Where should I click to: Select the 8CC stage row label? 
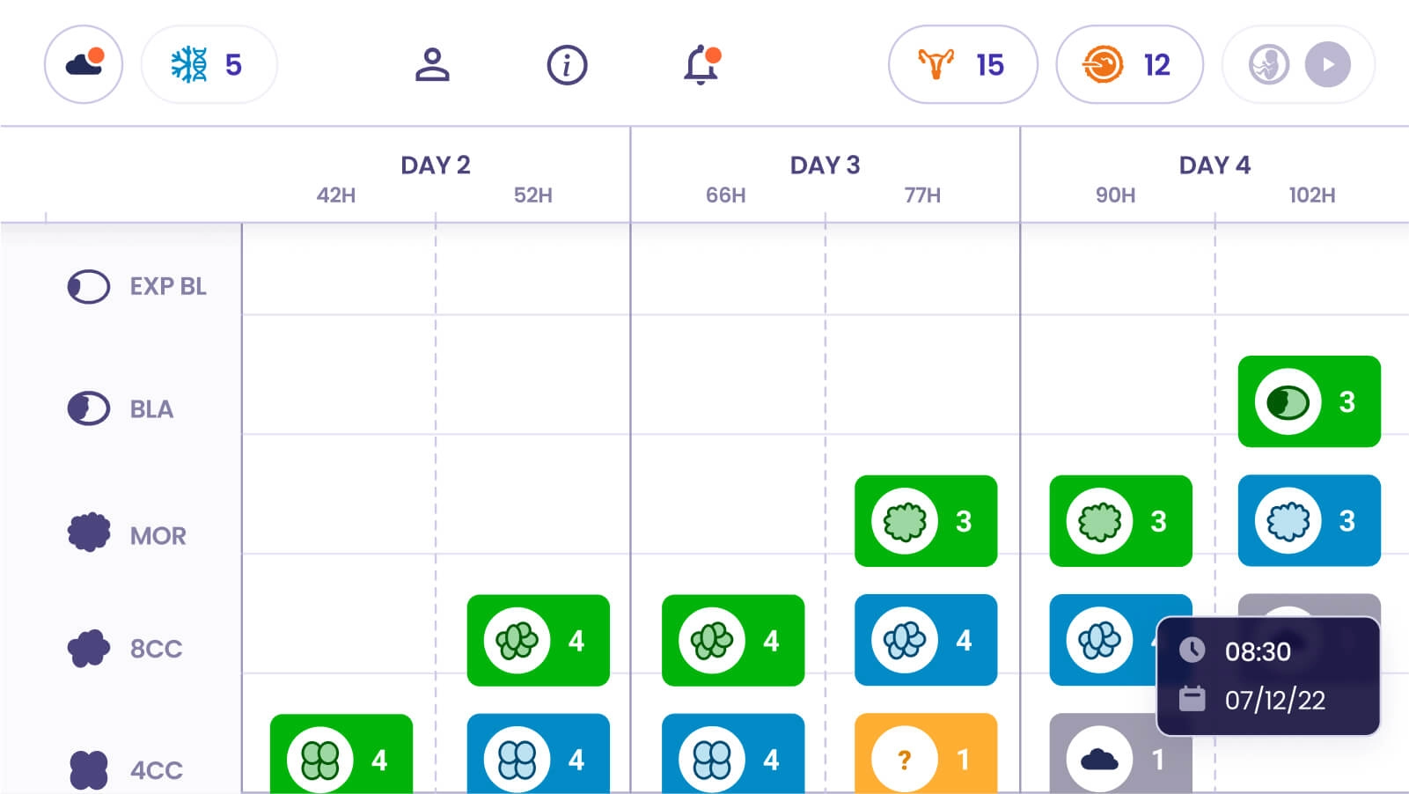click(x=156, y=649)
